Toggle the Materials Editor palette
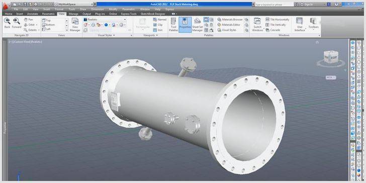The width and height of the screenshot is (366, 183). point(229,25)
